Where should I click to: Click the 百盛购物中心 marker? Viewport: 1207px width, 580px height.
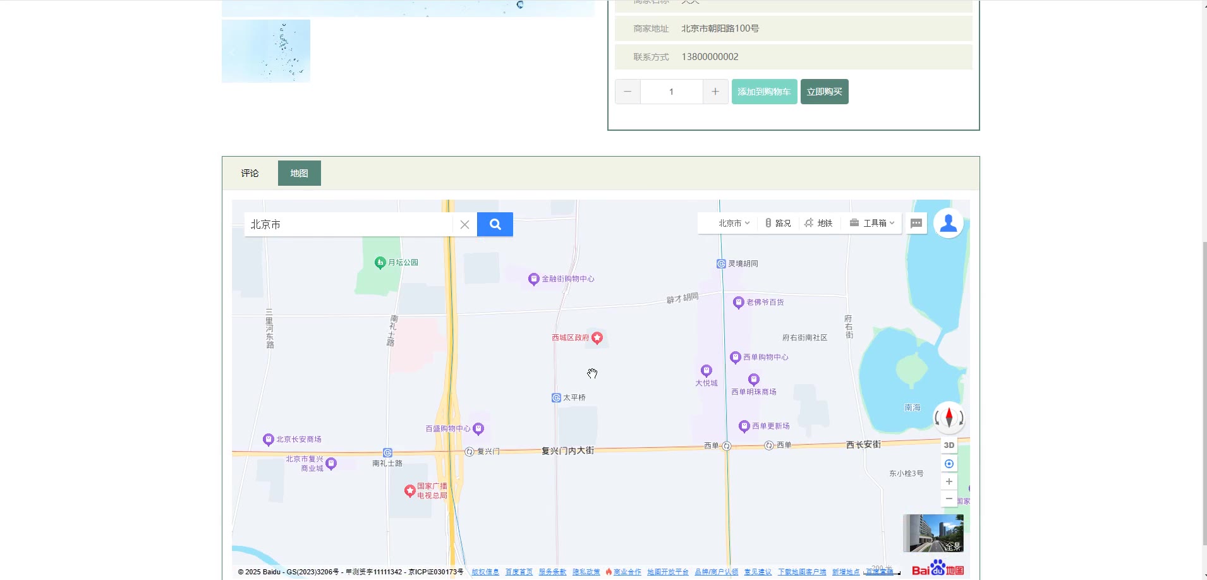[x=478, y=429]
